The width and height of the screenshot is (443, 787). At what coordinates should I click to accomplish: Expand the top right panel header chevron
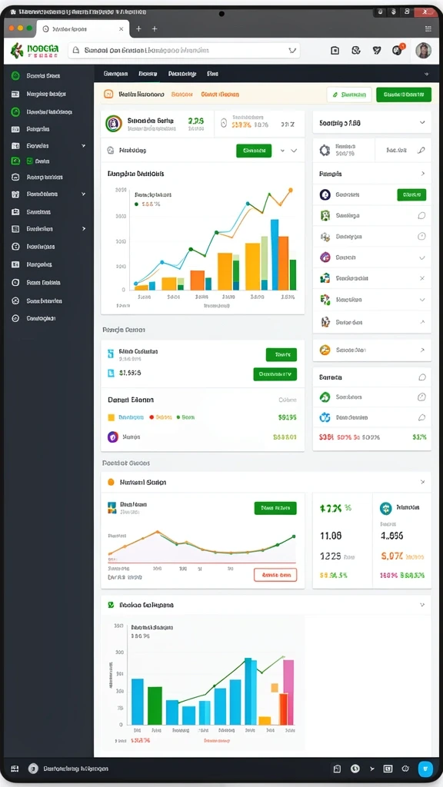[422, 122]
